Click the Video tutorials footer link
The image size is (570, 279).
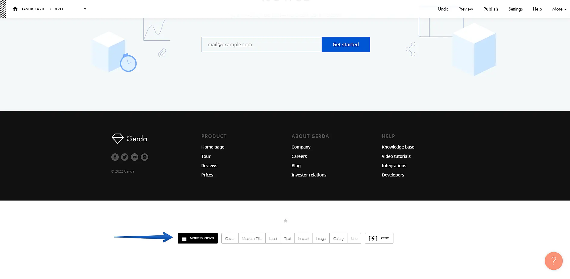396,156
